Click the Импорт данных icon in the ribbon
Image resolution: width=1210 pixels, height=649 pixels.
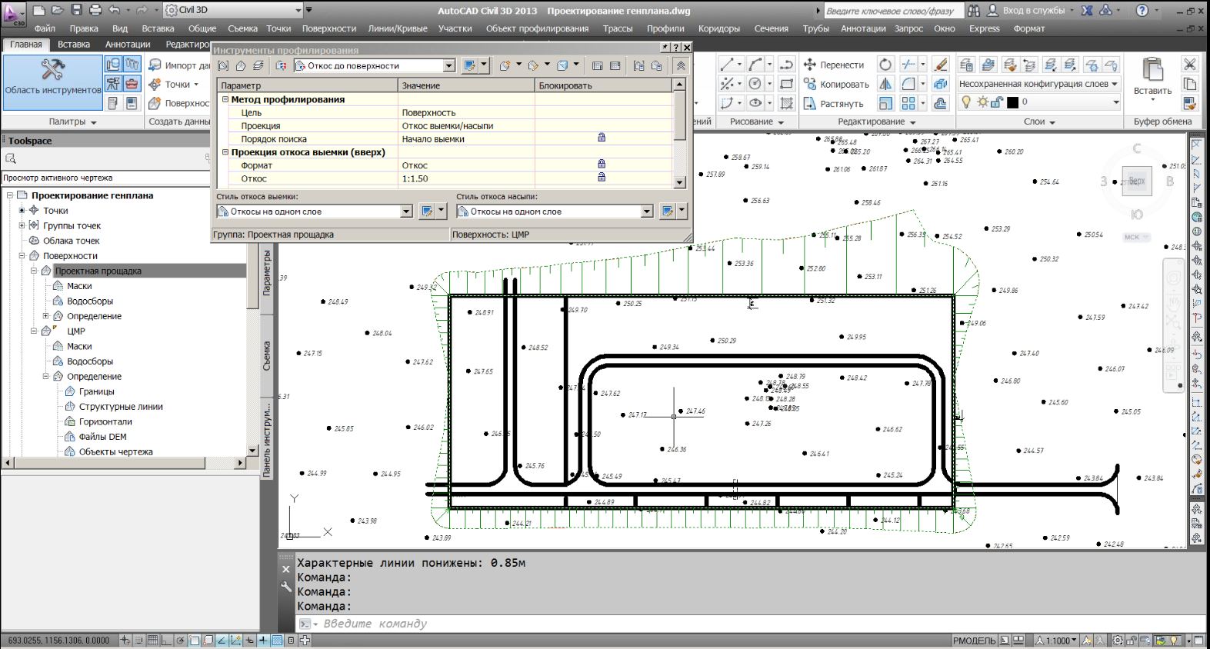[x=155, y=65]
